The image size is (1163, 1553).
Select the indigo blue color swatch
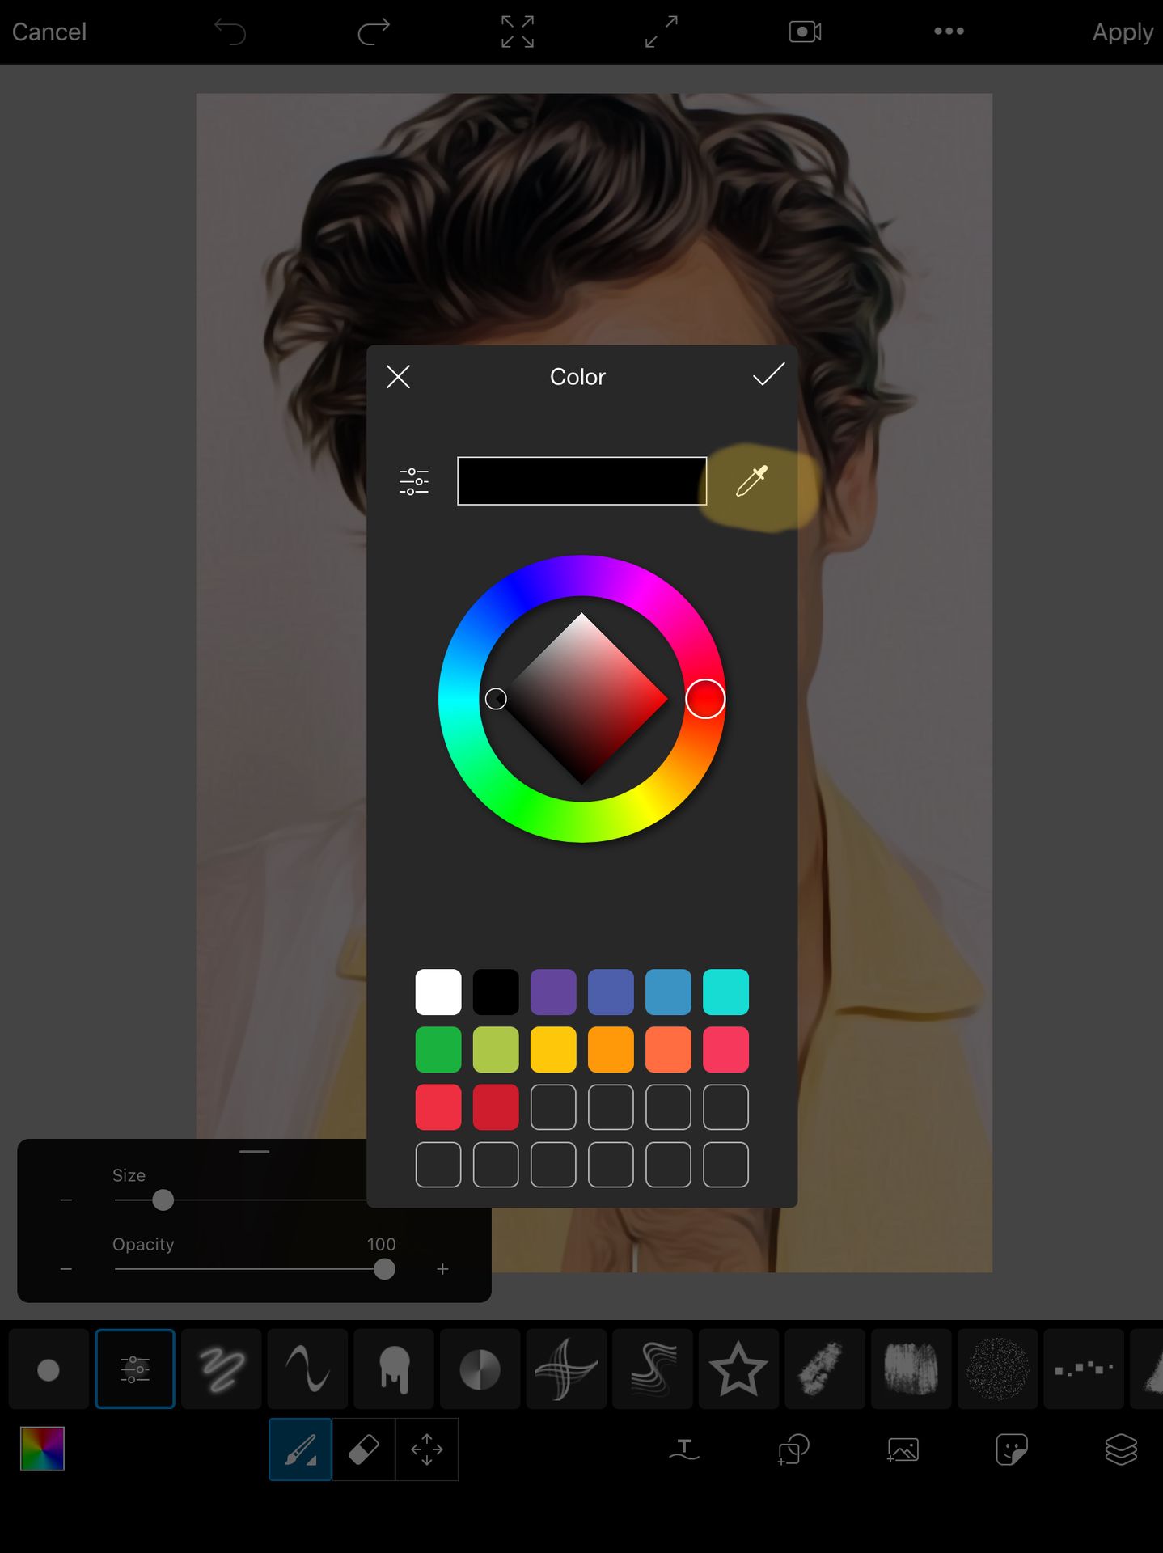611,992
